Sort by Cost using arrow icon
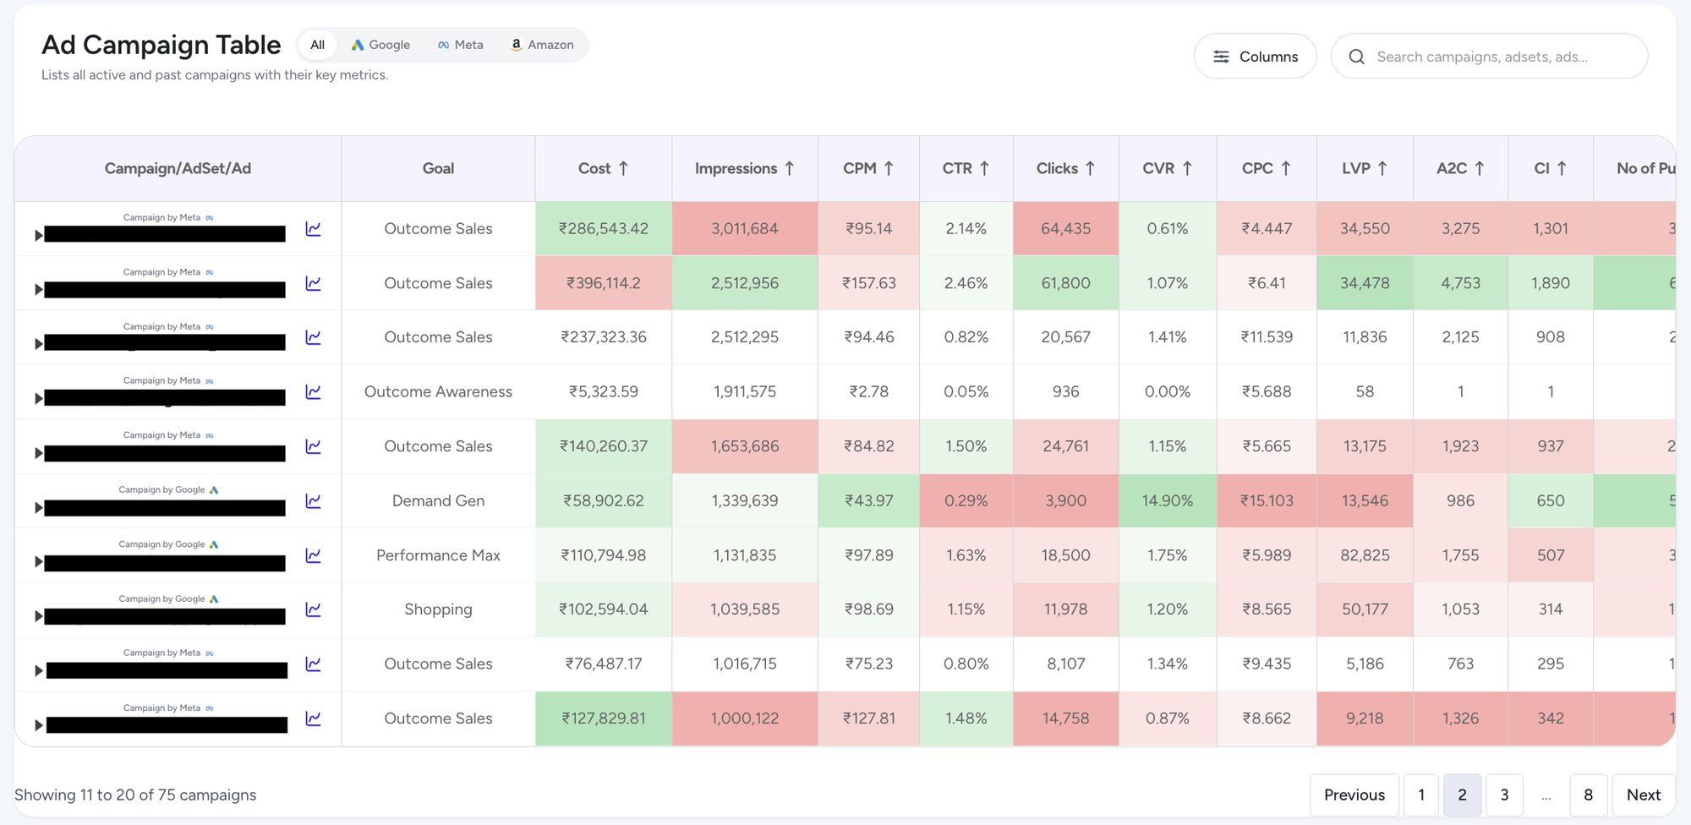This screenshot has width=1691, height=825. pyautogui.click(x=623, y=168)
